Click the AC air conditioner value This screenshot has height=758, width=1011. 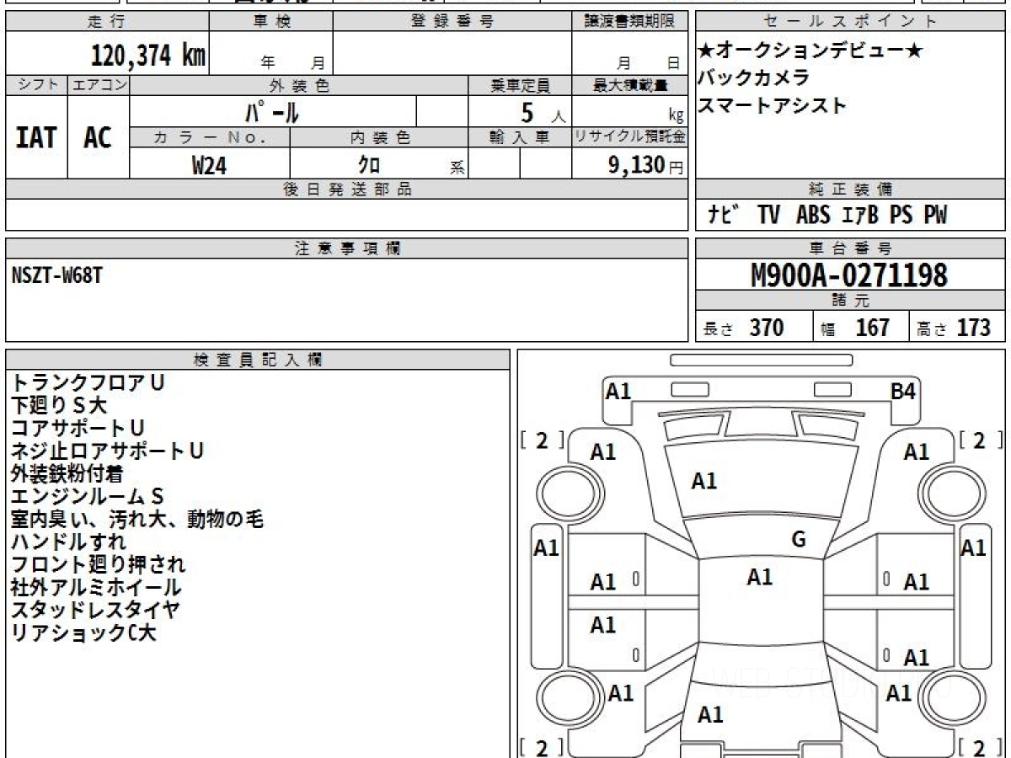(x=98, y=137)
